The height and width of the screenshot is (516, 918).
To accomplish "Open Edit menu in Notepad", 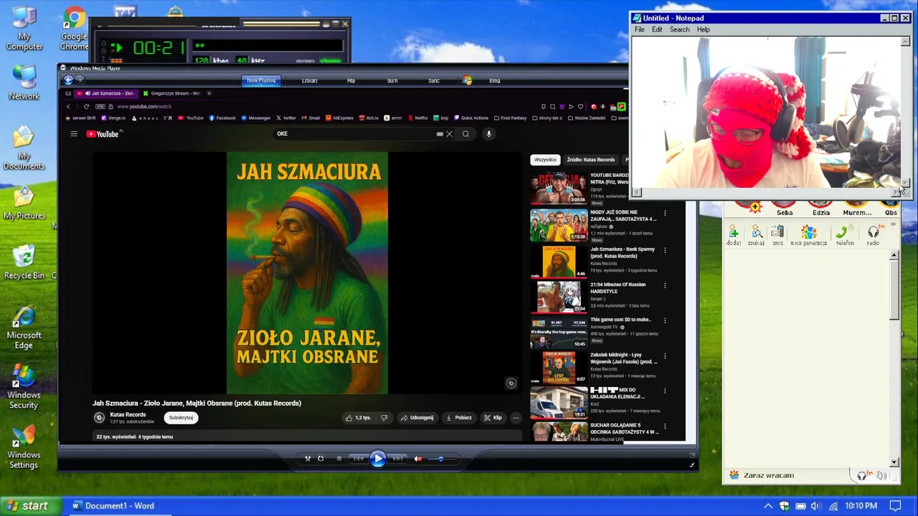I will (x=657, y=29).
